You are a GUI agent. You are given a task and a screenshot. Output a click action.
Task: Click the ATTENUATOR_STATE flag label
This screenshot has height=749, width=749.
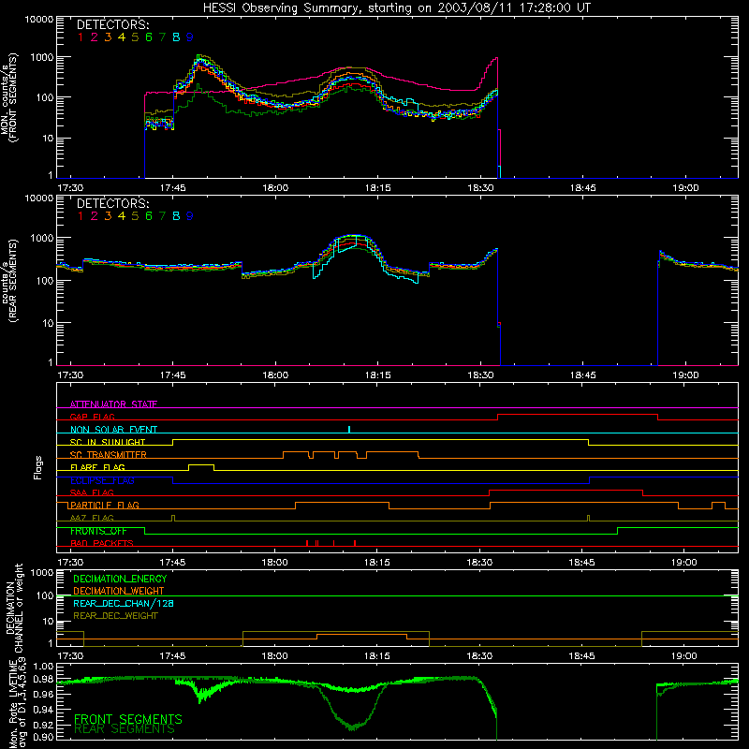pyautogui.click(x=113, y=404)
